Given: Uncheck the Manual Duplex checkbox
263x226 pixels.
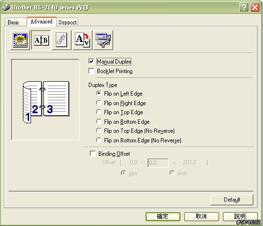Looking at the screenshot, I should [x=91, y=62].
